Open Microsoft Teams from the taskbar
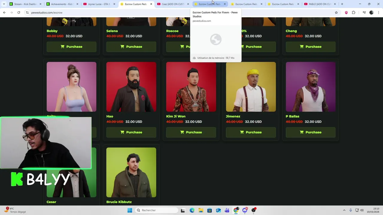 227,210
